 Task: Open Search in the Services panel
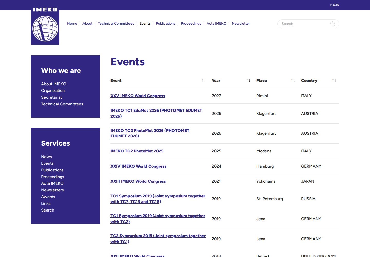click(48, 210)
